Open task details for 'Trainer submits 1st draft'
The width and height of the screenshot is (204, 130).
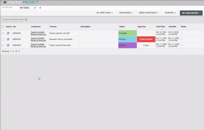(8, 33)
